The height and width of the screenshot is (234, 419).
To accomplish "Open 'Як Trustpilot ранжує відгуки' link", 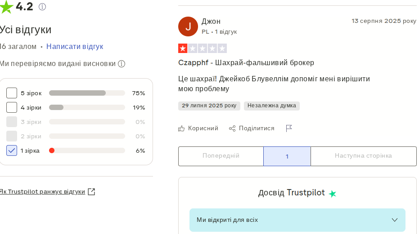I will [x=42, y=192].
